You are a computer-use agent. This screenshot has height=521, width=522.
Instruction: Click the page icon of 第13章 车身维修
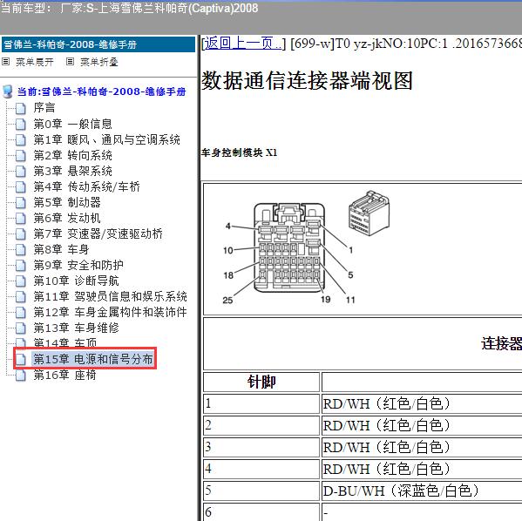(x=21, y=328)
